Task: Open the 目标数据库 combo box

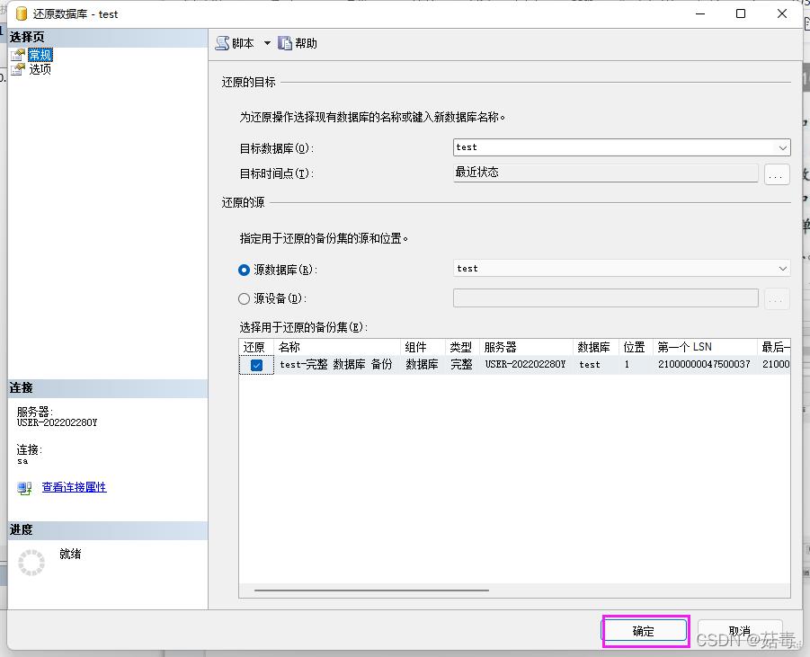Action: tap(621, 147)
